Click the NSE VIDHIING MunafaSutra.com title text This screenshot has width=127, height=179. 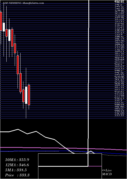[24, 3]
